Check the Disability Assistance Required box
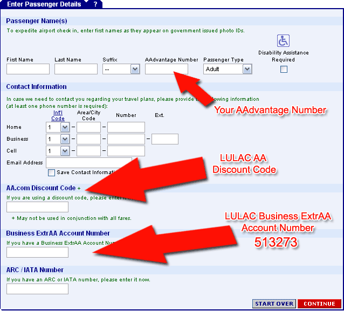 (x=284, y=70)
